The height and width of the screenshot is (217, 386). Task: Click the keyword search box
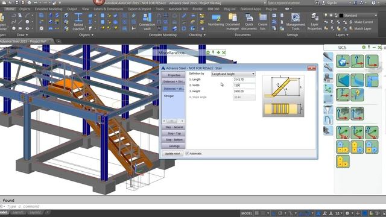click(289, 2)
